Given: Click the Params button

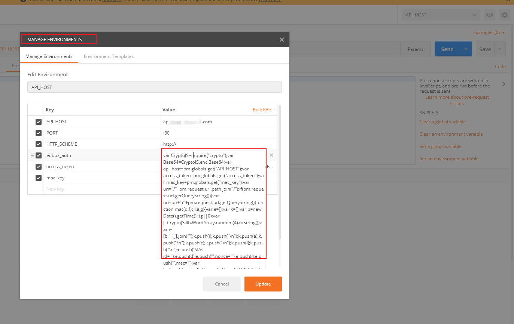Looking at the screenshot, I should click(416, 49).
